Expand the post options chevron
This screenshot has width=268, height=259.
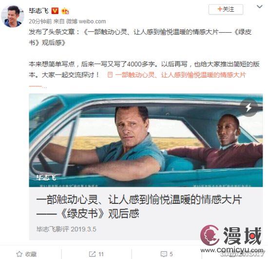coord(260,7)
